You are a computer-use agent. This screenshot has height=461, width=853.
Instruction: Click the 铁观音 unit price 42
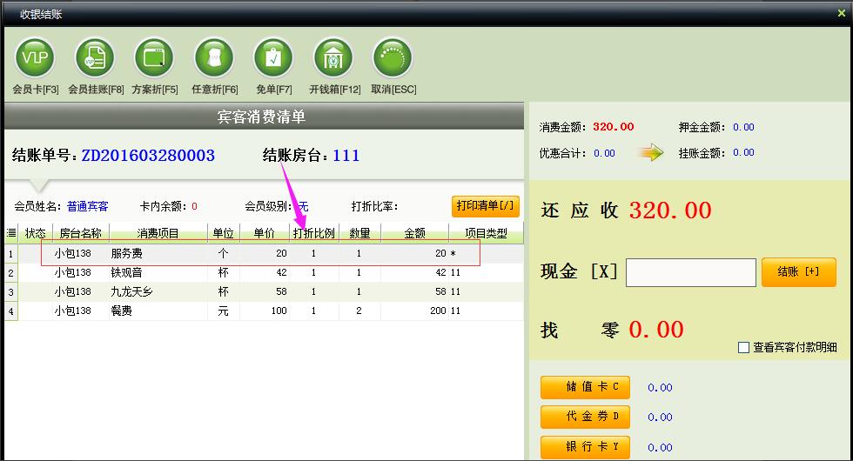click(281, 272)
